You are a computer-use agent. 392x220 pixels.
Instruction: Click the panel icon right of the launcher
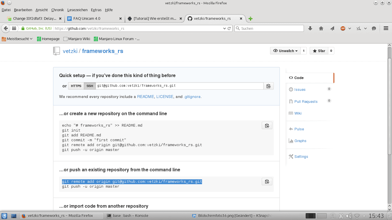point(14,216)
